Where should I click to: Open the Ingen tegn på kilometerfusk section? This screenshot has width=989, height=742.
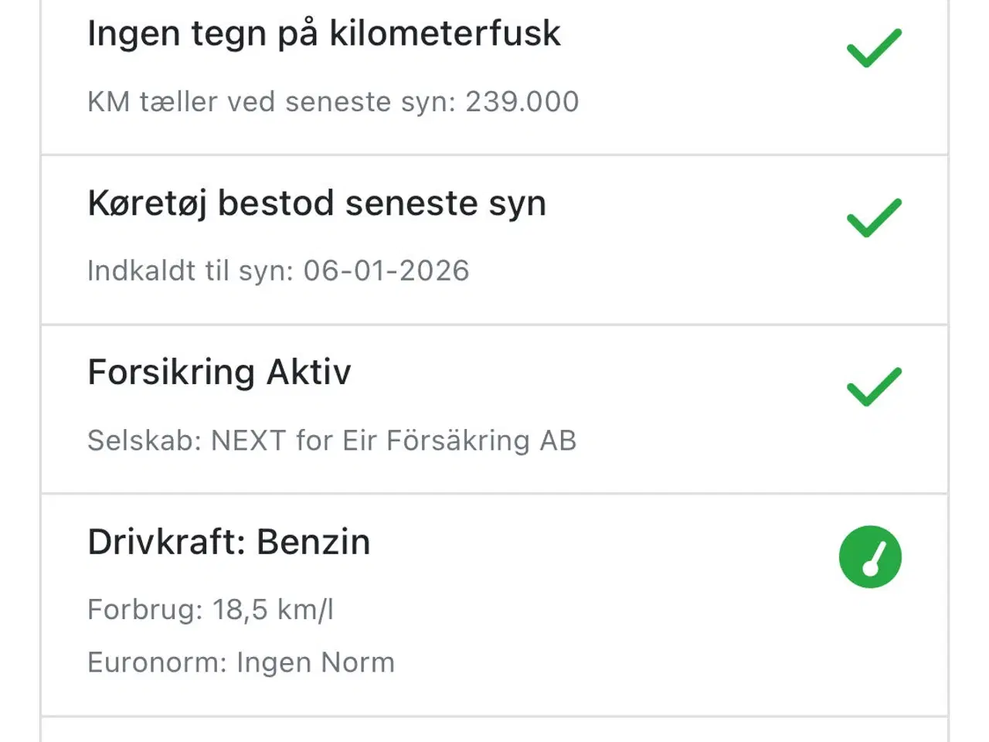(324, 33)
